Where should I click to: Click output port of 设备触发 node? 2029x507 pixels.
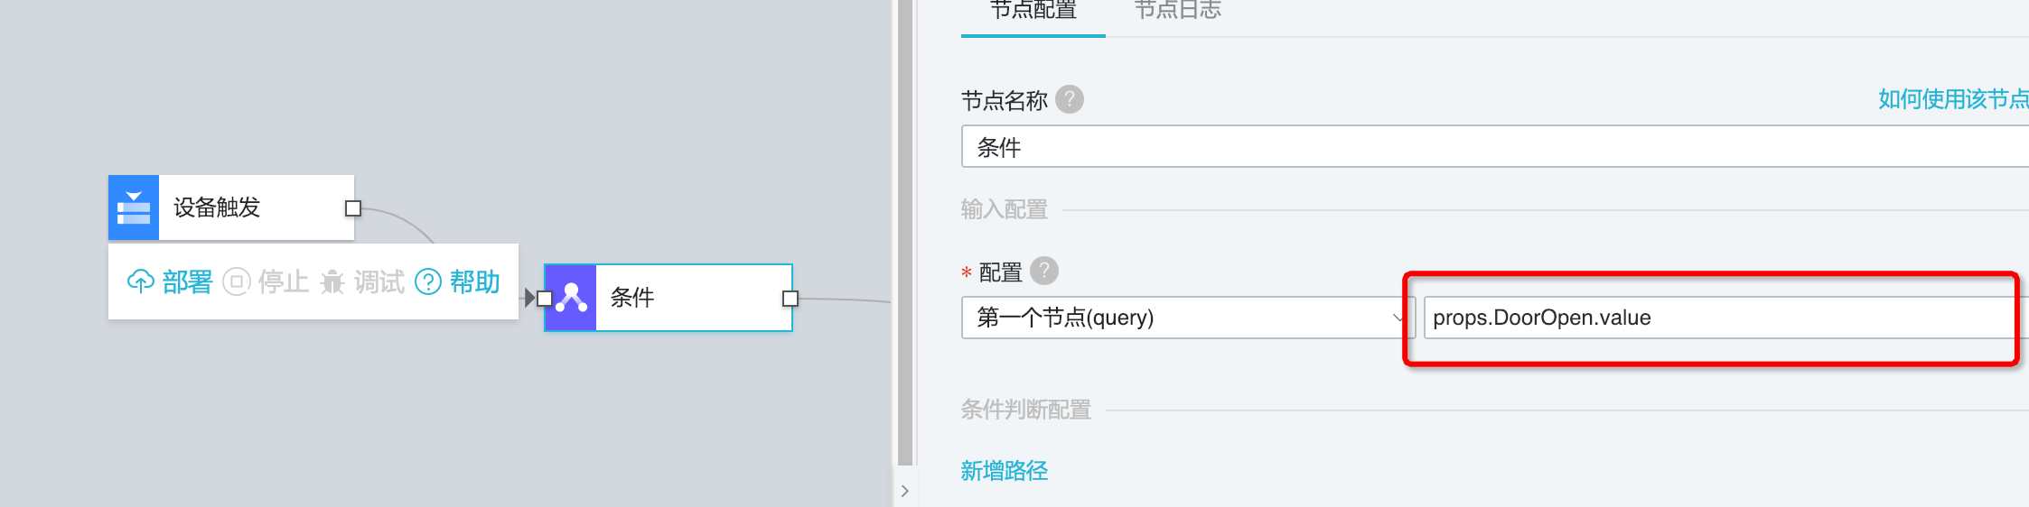point(353,208)
